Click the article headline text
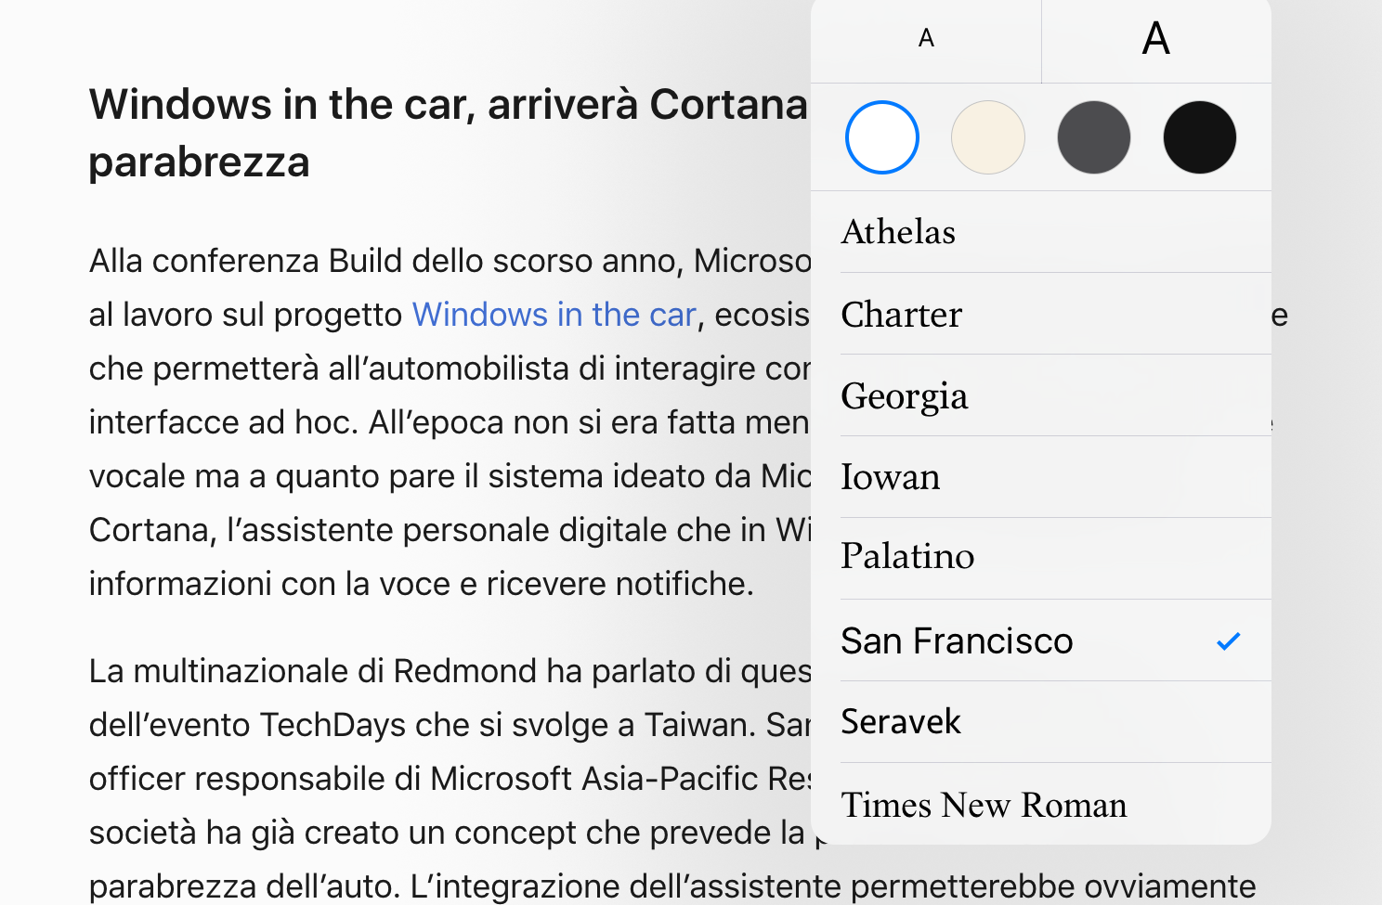The height and width of the screenshot is (905, 1382). click(x=448, y=105)
